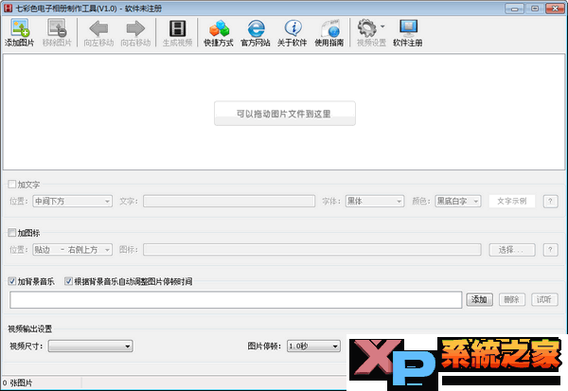This screenshot has height=391, width=568.
Task: Click the 可以拖动图片文件到这里 drop area button
Action: pos(285,114)
